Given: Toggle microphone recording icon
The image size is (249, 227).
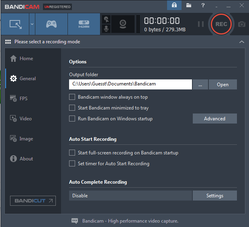Looking at the screenshot, I should pos(106,29).
